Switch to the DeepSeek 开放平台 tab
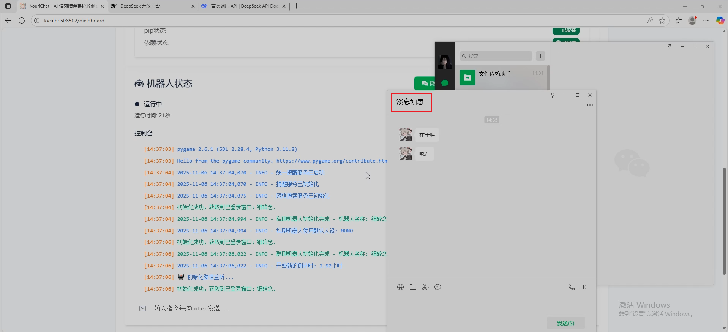Image resolution: width=728 pixels, height=332 pixels. [153, 6]
